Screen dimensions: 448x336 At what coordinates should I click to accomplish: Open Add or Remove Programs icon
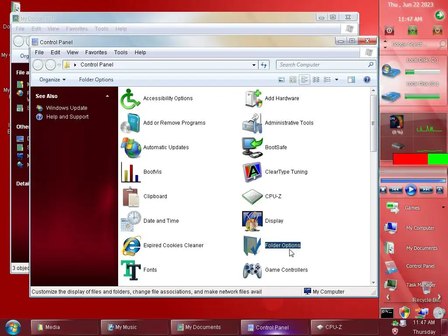130,123
